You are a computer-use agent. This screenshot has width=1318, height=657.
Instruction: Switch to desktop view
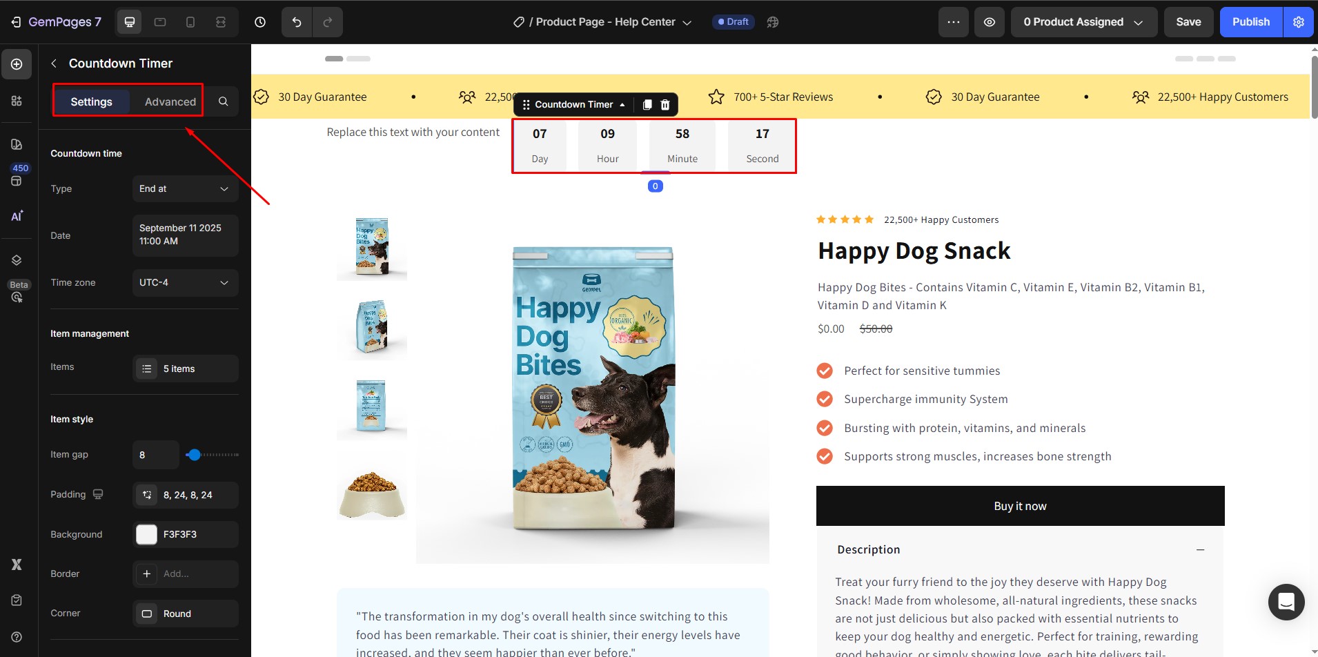129,22
